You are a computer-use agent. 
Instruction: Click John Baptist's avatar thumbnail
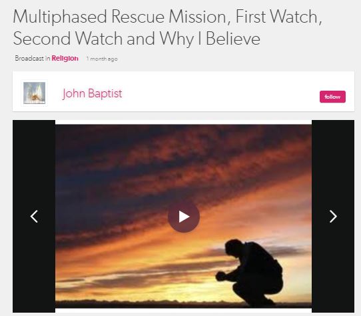point(35,93)
